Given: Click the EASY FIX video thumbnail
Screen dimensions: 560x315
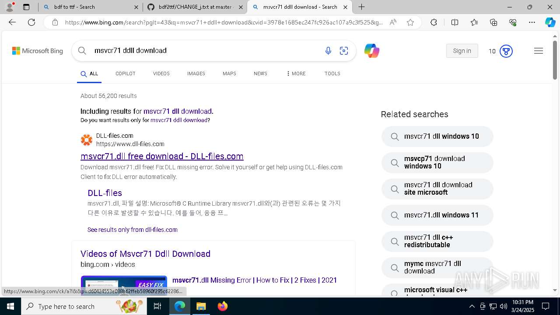Looking at the screenshot, I should tap(124, 285).
